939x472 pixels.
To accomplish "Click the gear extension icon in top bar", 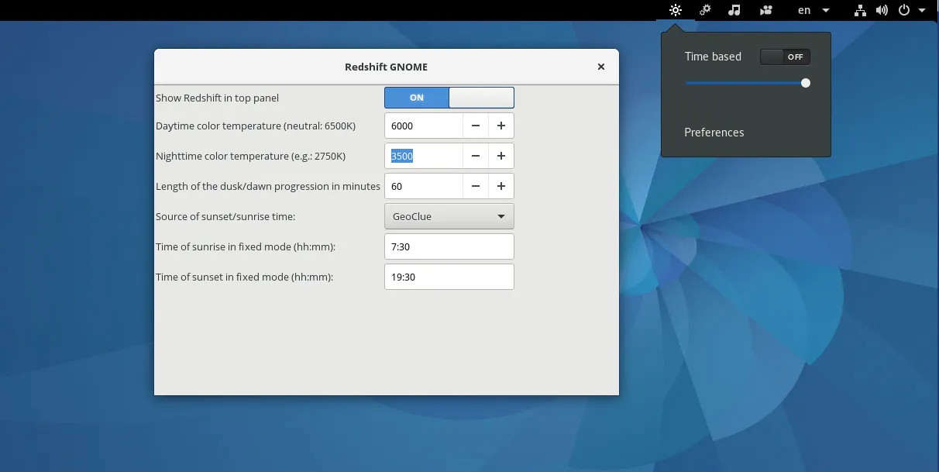I will [705, 10].
